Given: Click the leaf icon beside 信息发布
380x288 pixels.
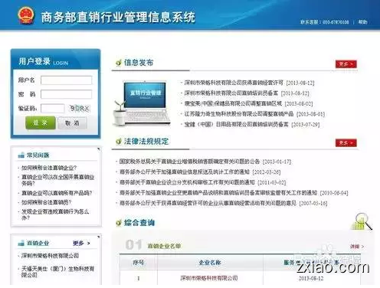Looking at the screenshot, I should 119,63.
